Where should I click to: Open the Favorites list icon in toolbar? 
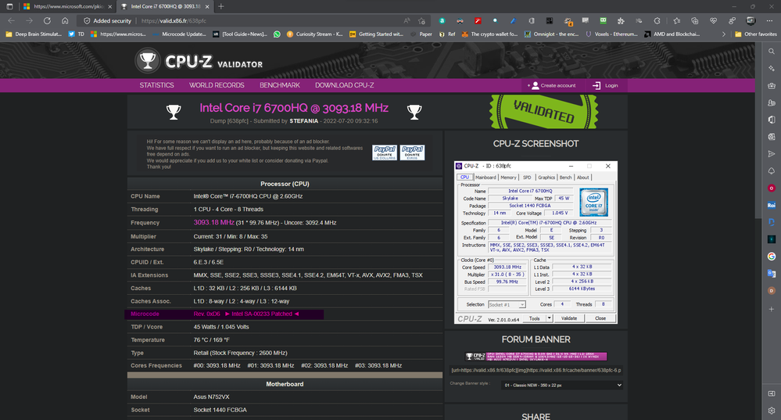[x=676, y=21]
